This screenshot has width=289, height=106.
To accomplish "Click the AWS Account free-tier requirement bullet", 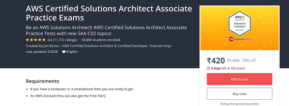I will pyautogui.click(x=68, y=96).
